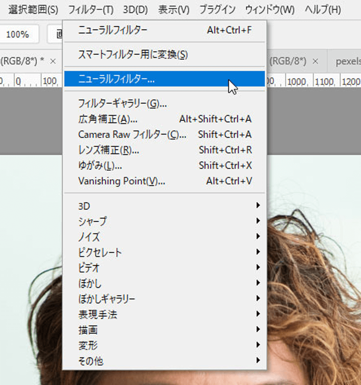Close the (RGB/8*) tab beside the pexels tab
The height and width of the screenshot is (385, 361).
pyautogui.click(x=315, y=61)
